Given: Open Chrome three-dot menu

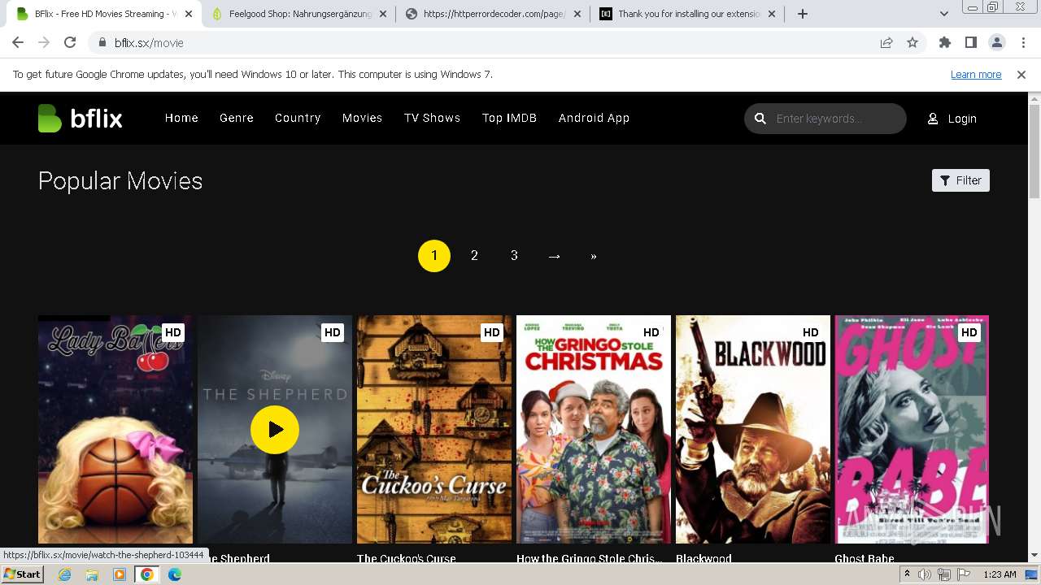Looking at the screenshot, I should 1022,43.
